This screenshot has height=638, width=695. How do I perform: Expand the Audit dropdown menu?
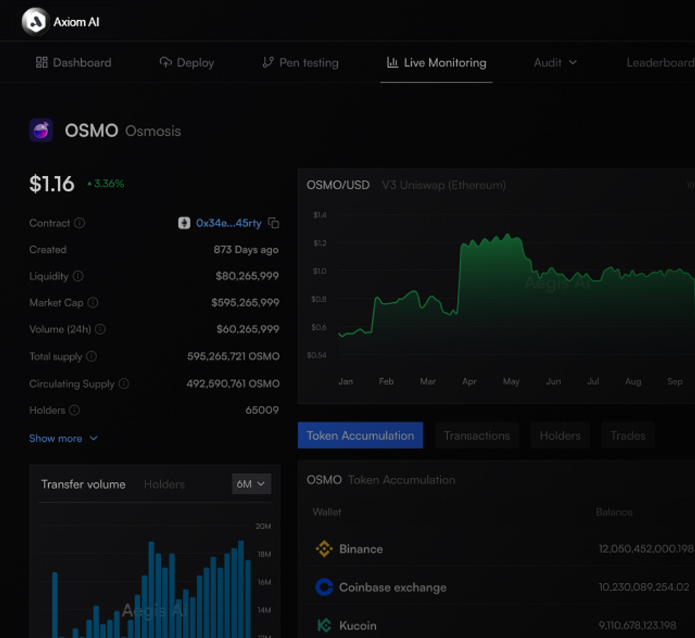click(555, 62)
